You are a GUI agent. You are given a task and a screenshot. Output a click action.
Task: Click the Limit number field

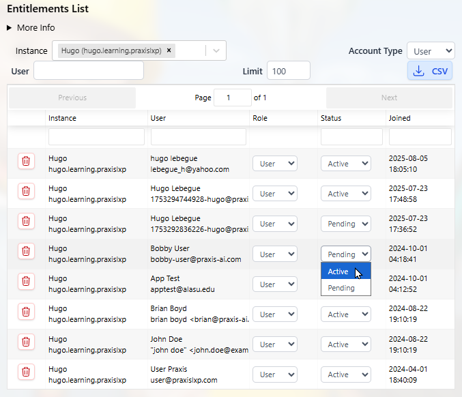click(288, 71)
